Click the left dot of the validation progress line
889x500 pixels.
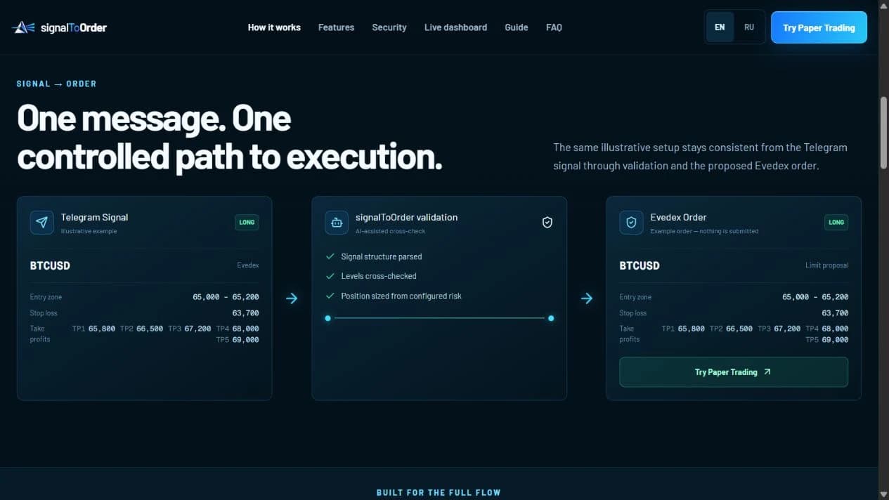[327, 318]
